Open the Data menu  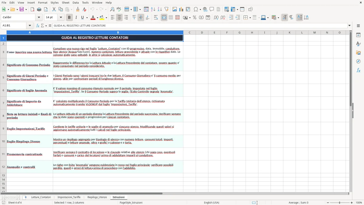click(x=76, y=2)
